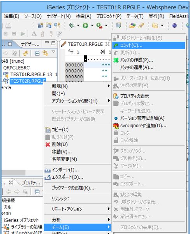Click Collapse All icon in lower view
This screenshot has width=190, height=234.
37,192
